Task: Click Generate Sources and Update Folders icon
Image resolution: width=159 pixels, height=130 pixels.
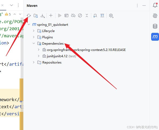Action: (x=36, y=16)
